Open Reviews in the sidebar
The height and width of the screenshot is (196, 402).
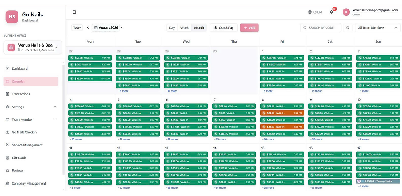[31, 170]
